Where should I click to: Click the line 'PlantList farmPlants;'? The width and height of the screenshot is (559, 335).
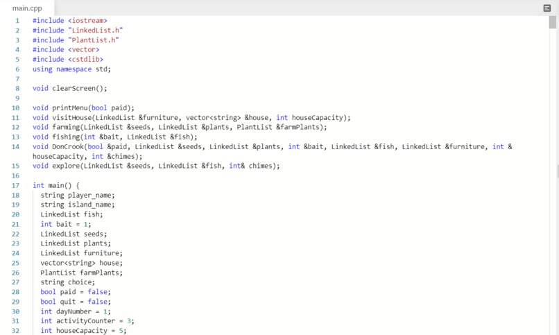tap(81, 273)
